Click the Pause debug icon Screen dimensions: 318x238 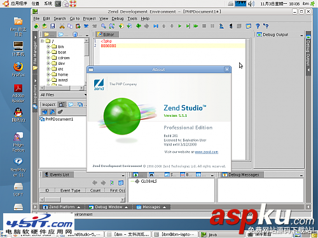point(212,26)
